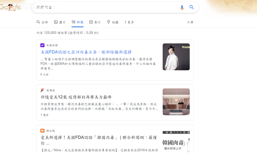The height and width of the screenshot is (153, 257).
Task: Click the 風傳媒 source name
Action: pyautogui.click(x=50, y=90)
